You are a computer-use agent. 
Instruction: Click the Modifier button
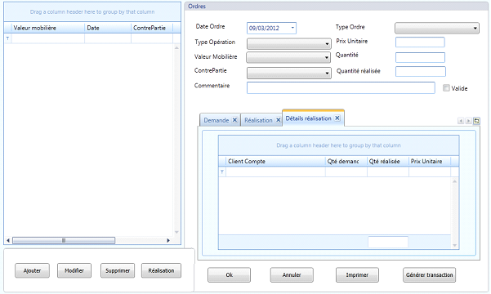(74, 270)
